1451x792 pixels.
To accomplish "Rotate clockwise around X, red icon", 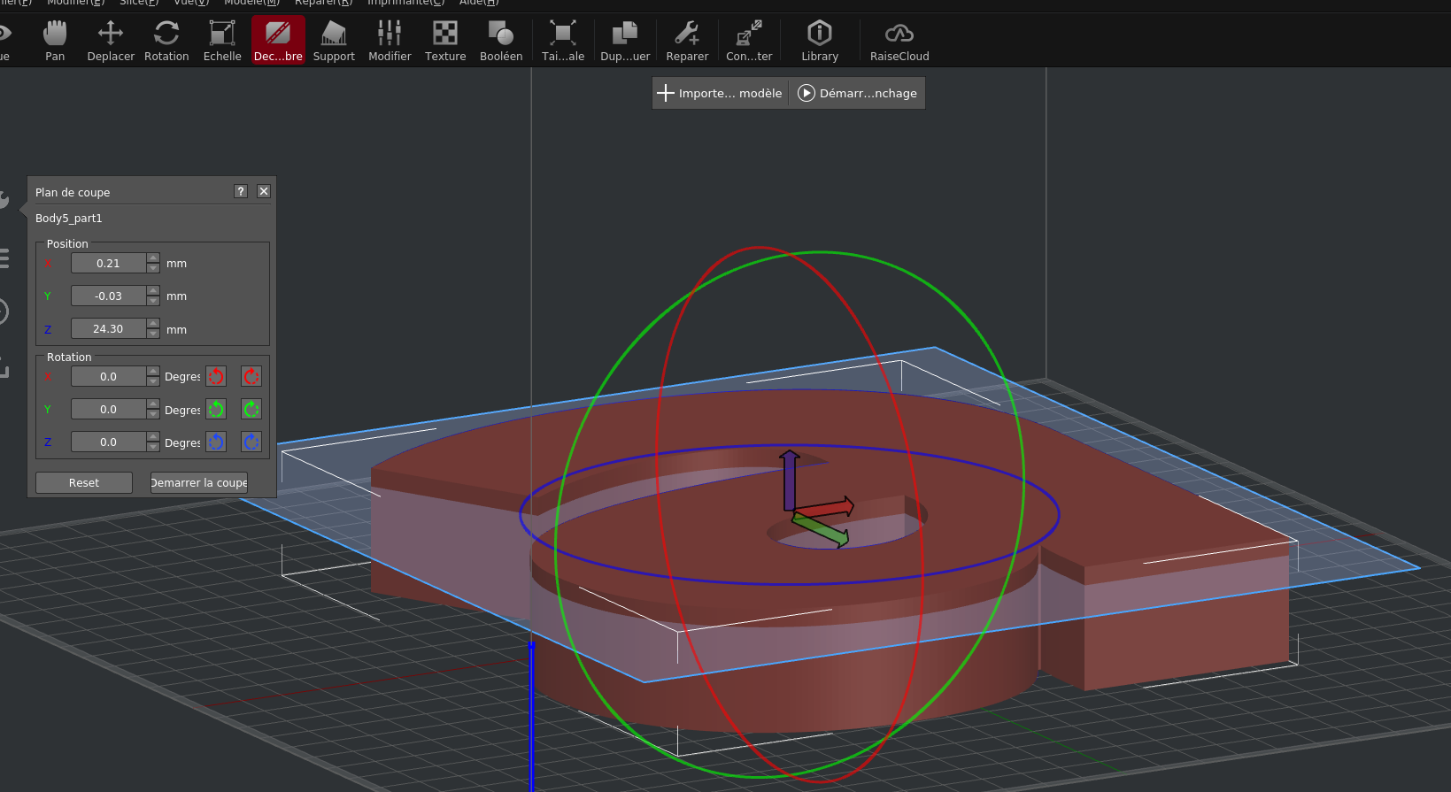I will pyautogui.click(x=251, y=376).
